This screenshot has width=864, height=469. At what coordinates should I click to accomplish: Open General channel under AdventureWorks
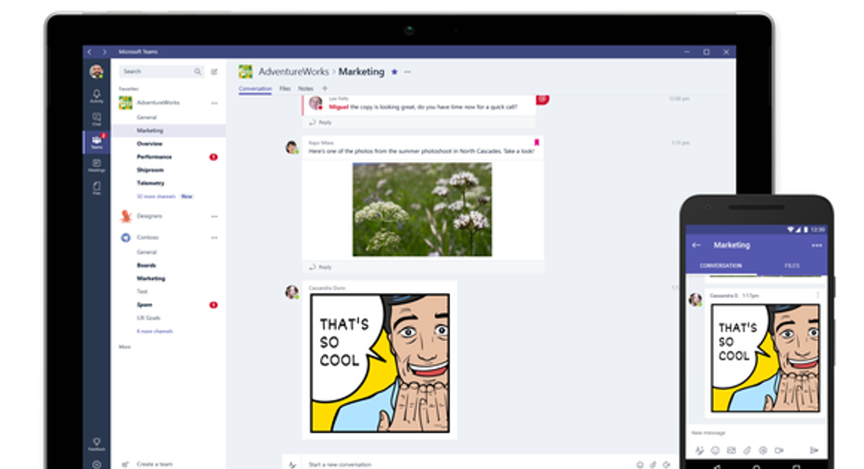147,117
